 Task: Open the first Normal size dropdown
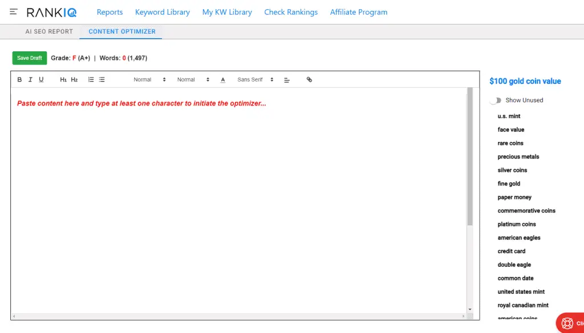[x=149, y=80]
